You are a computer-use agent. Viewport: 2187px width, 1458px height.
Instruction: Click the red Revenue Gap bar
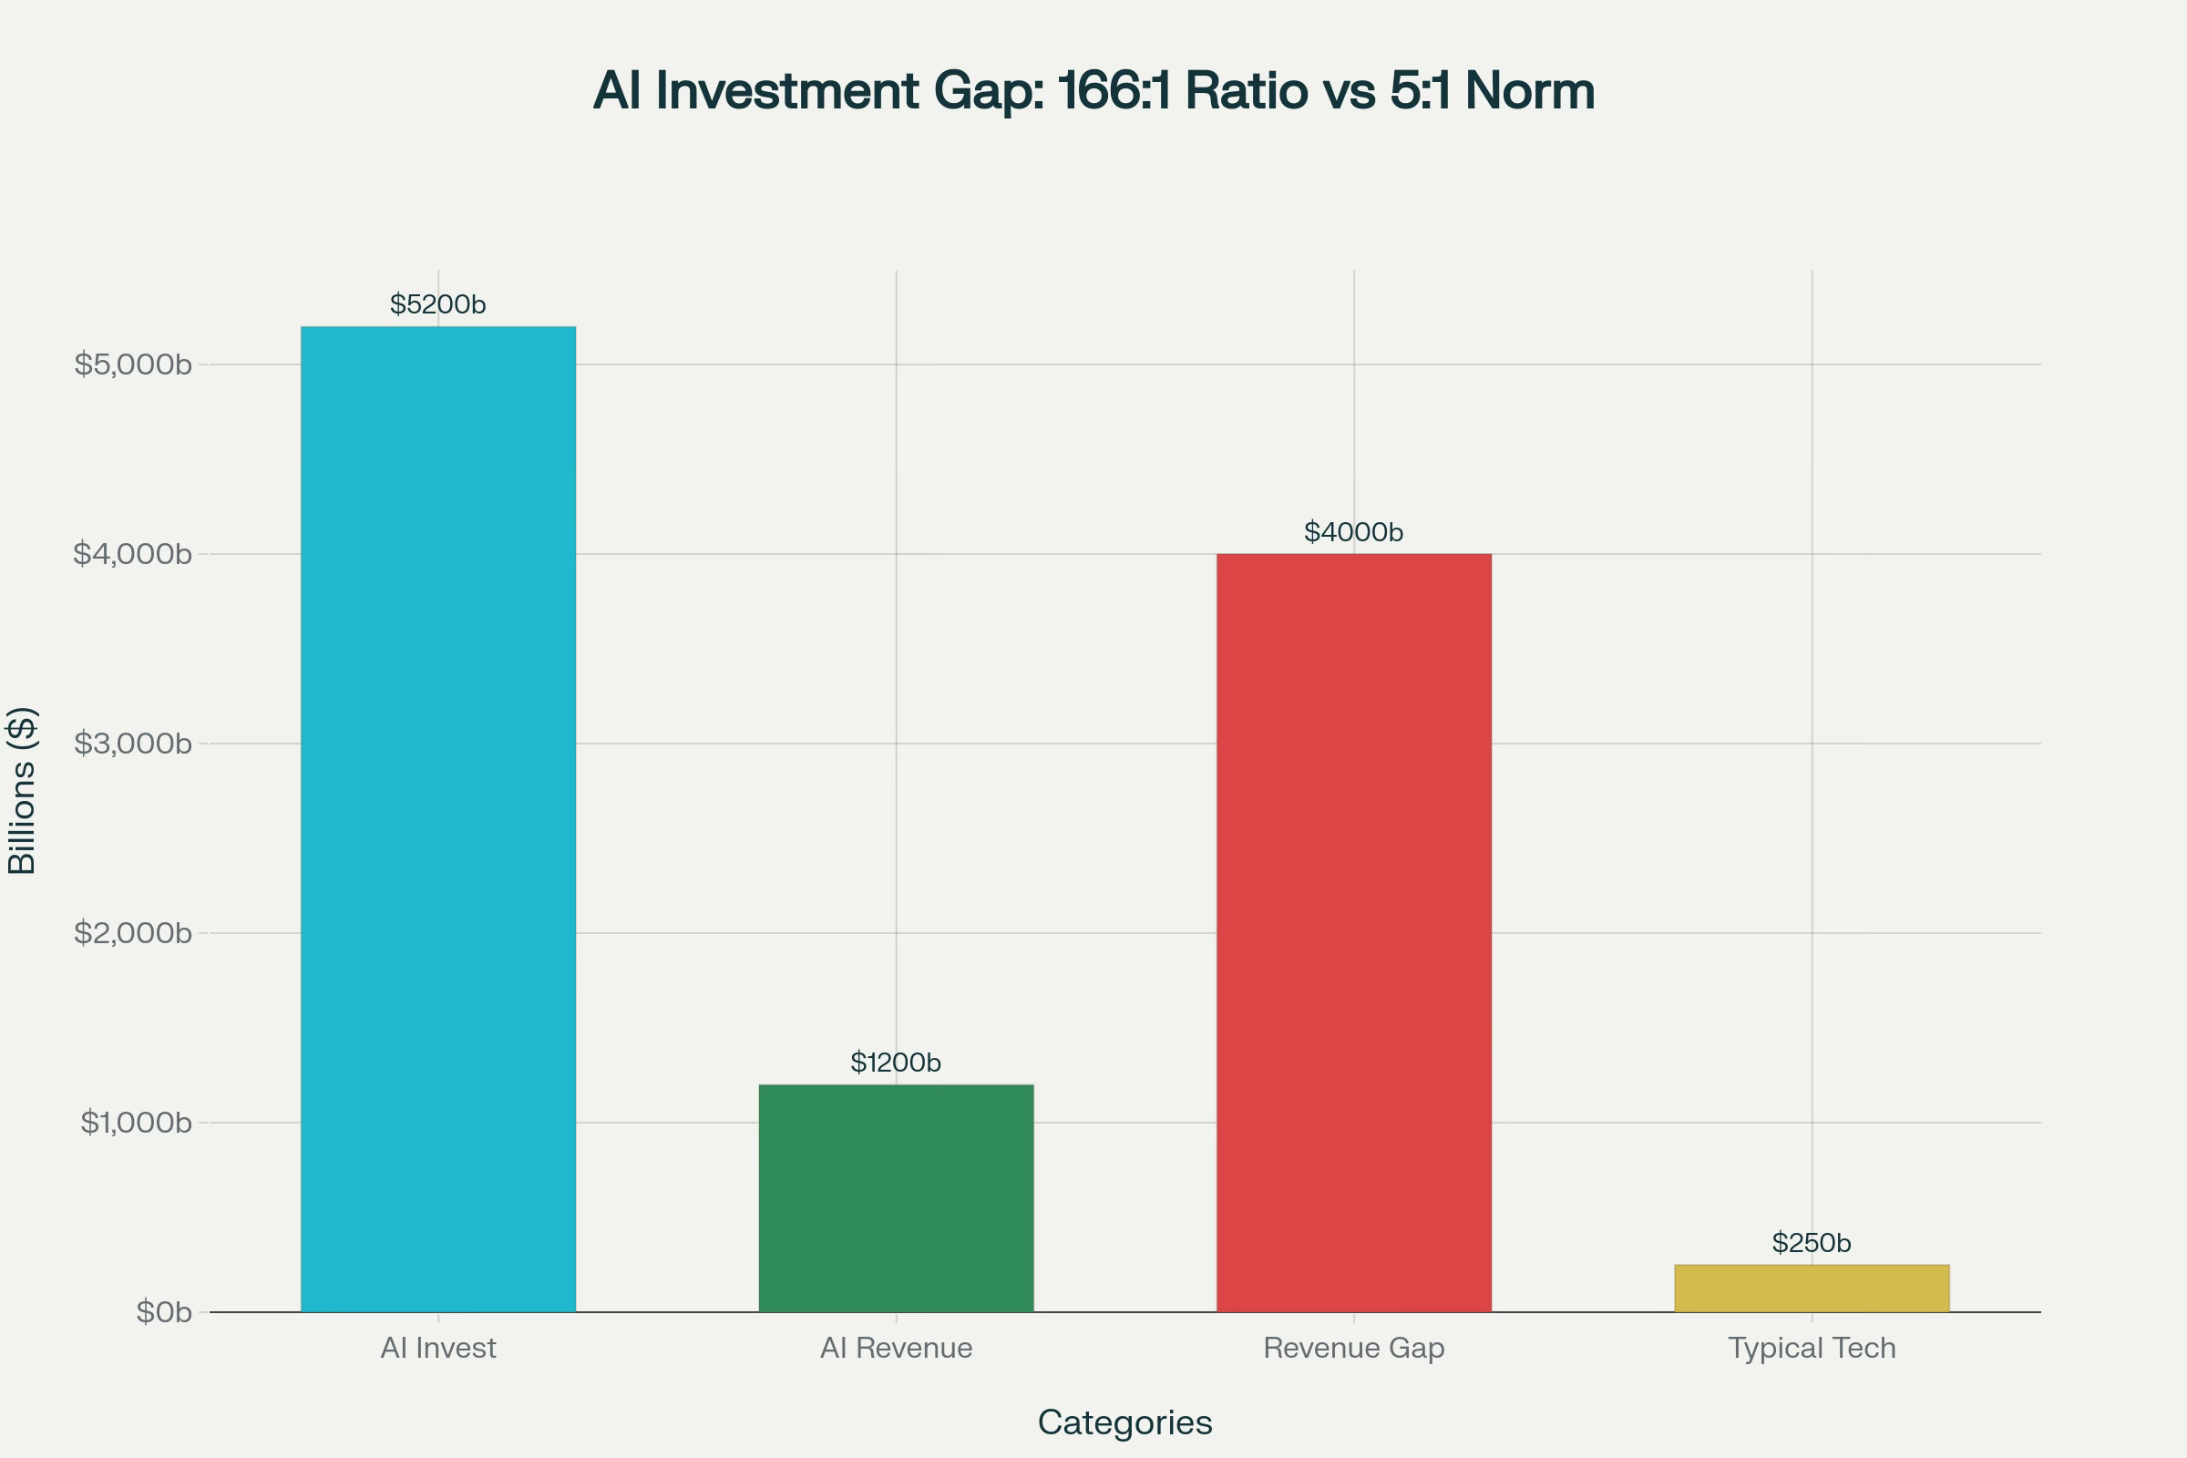click(x=1353, y=932)
